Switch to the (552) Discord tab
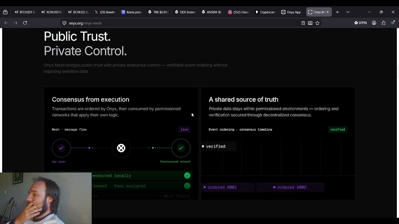This screenshot has height=224, width=399. pyautogui.click(x=239, y=12)
